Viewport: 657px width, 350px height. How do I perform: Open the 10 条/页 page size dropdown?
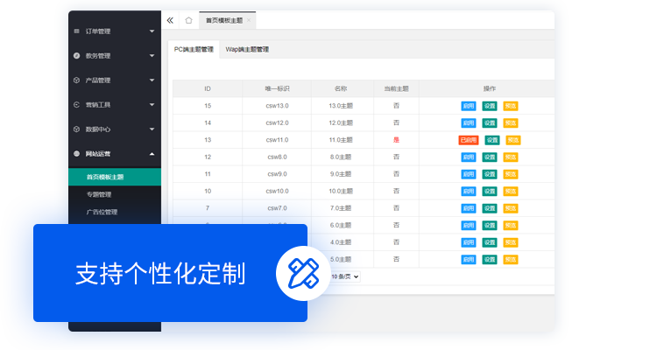point(345,276)
